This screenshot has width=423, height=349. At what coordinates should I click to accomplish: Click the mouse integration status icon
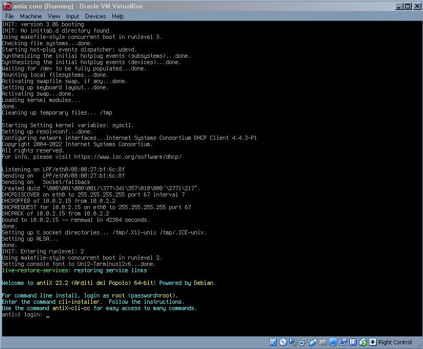(363, 342)
